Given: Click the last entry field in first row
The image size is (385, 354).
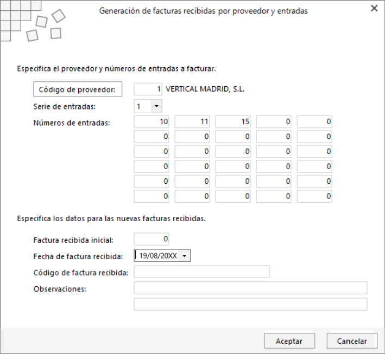Looking at the screenshot, I should (314, 121).
